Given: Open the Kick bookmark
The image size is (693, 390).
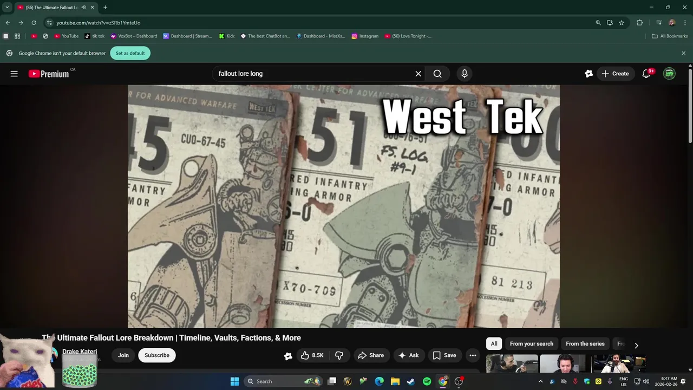Looking at the screenshot, I should (x=227, y=36).
